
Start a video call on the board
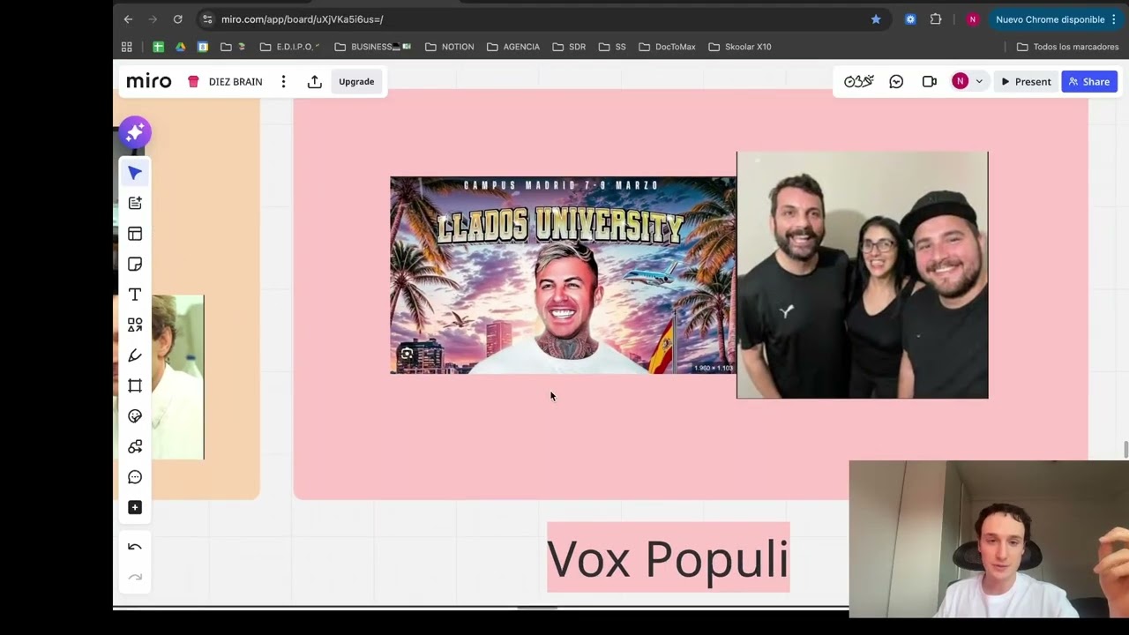[x=929, y=81]
